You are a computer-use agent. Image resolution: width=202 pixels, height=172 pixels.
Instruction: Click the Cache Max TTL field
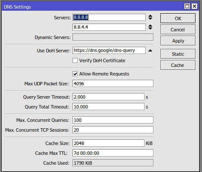tap(113, 153)
